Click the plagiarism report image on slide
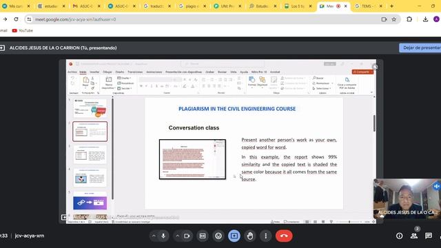Image resolution: width=441 pixels, height=248 pixels. click(192, 159)
